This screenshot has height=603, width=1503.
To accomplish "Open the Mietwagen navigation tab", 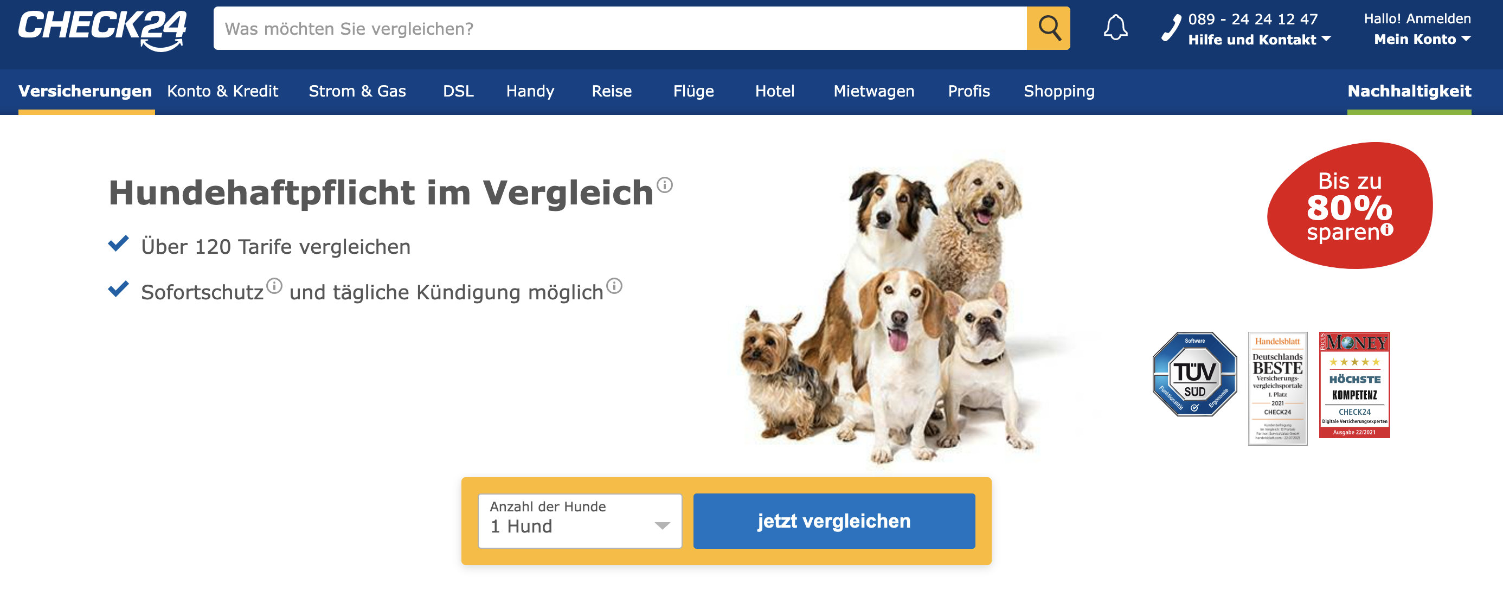I will [873, 91].
